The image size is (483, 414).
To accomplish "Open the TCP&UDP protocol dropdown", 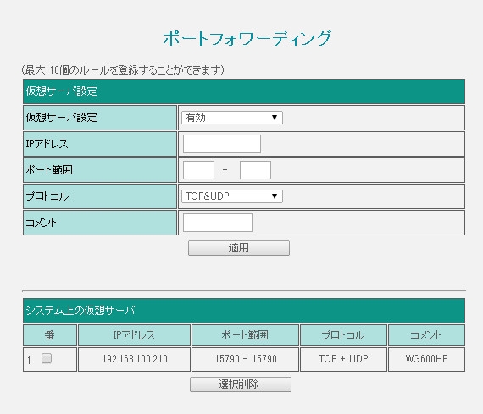I will pyautogui.click(x=232, y=196).
